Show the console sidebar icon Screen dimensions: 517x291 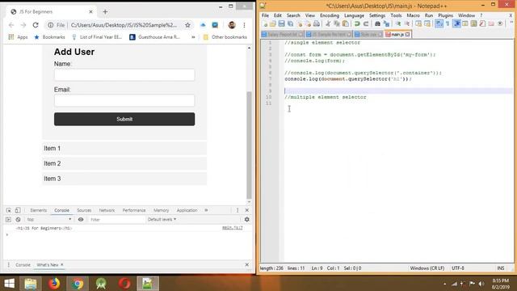pyautogui.click(x=8, y=219)
